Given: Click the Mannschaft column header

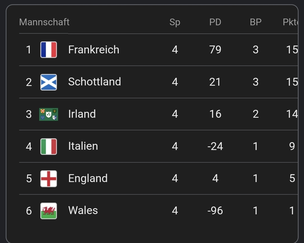Looking at the screenshot, I should [44, 22].
